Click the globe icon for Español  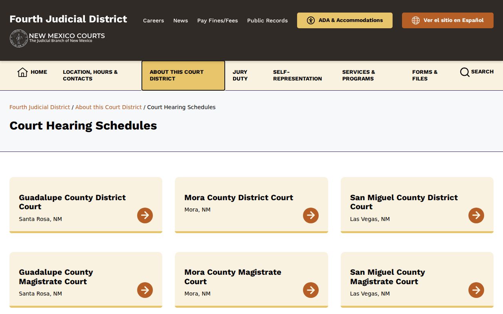point(416,20)
